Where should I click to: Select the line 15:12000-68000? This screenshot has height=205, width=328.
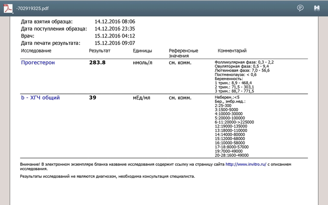230,139
